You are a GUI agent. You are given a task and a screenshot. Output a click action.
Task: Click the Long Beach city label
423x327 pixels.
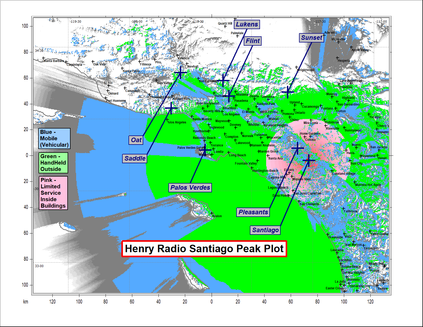pyautogui.click(x=238, y=155)
